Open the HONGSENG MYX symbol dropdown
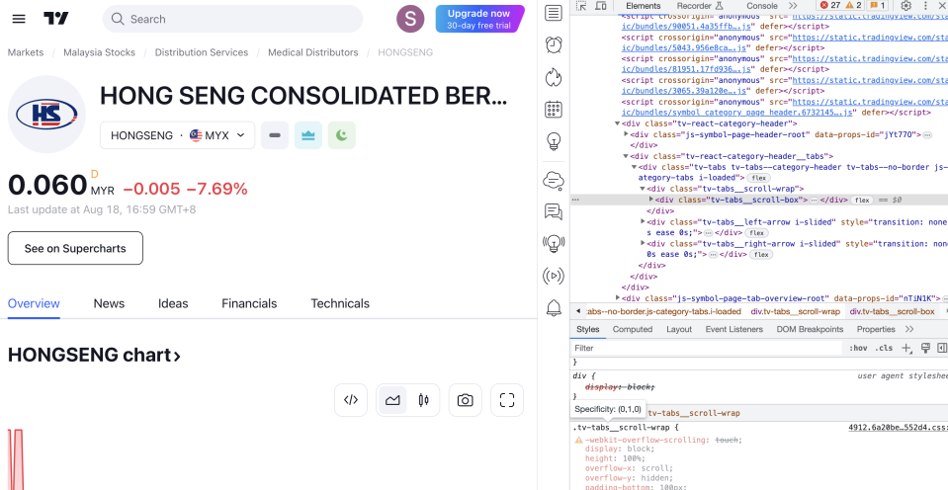Screen dimensions: 948x490 (177, 135)
